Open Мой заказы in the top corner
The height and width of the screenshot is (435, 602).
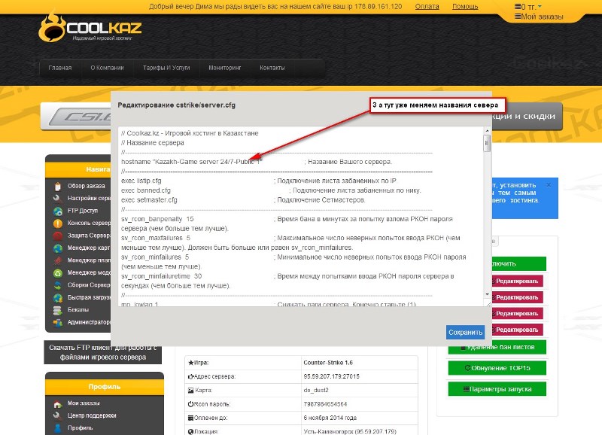(x=542, y=17)
